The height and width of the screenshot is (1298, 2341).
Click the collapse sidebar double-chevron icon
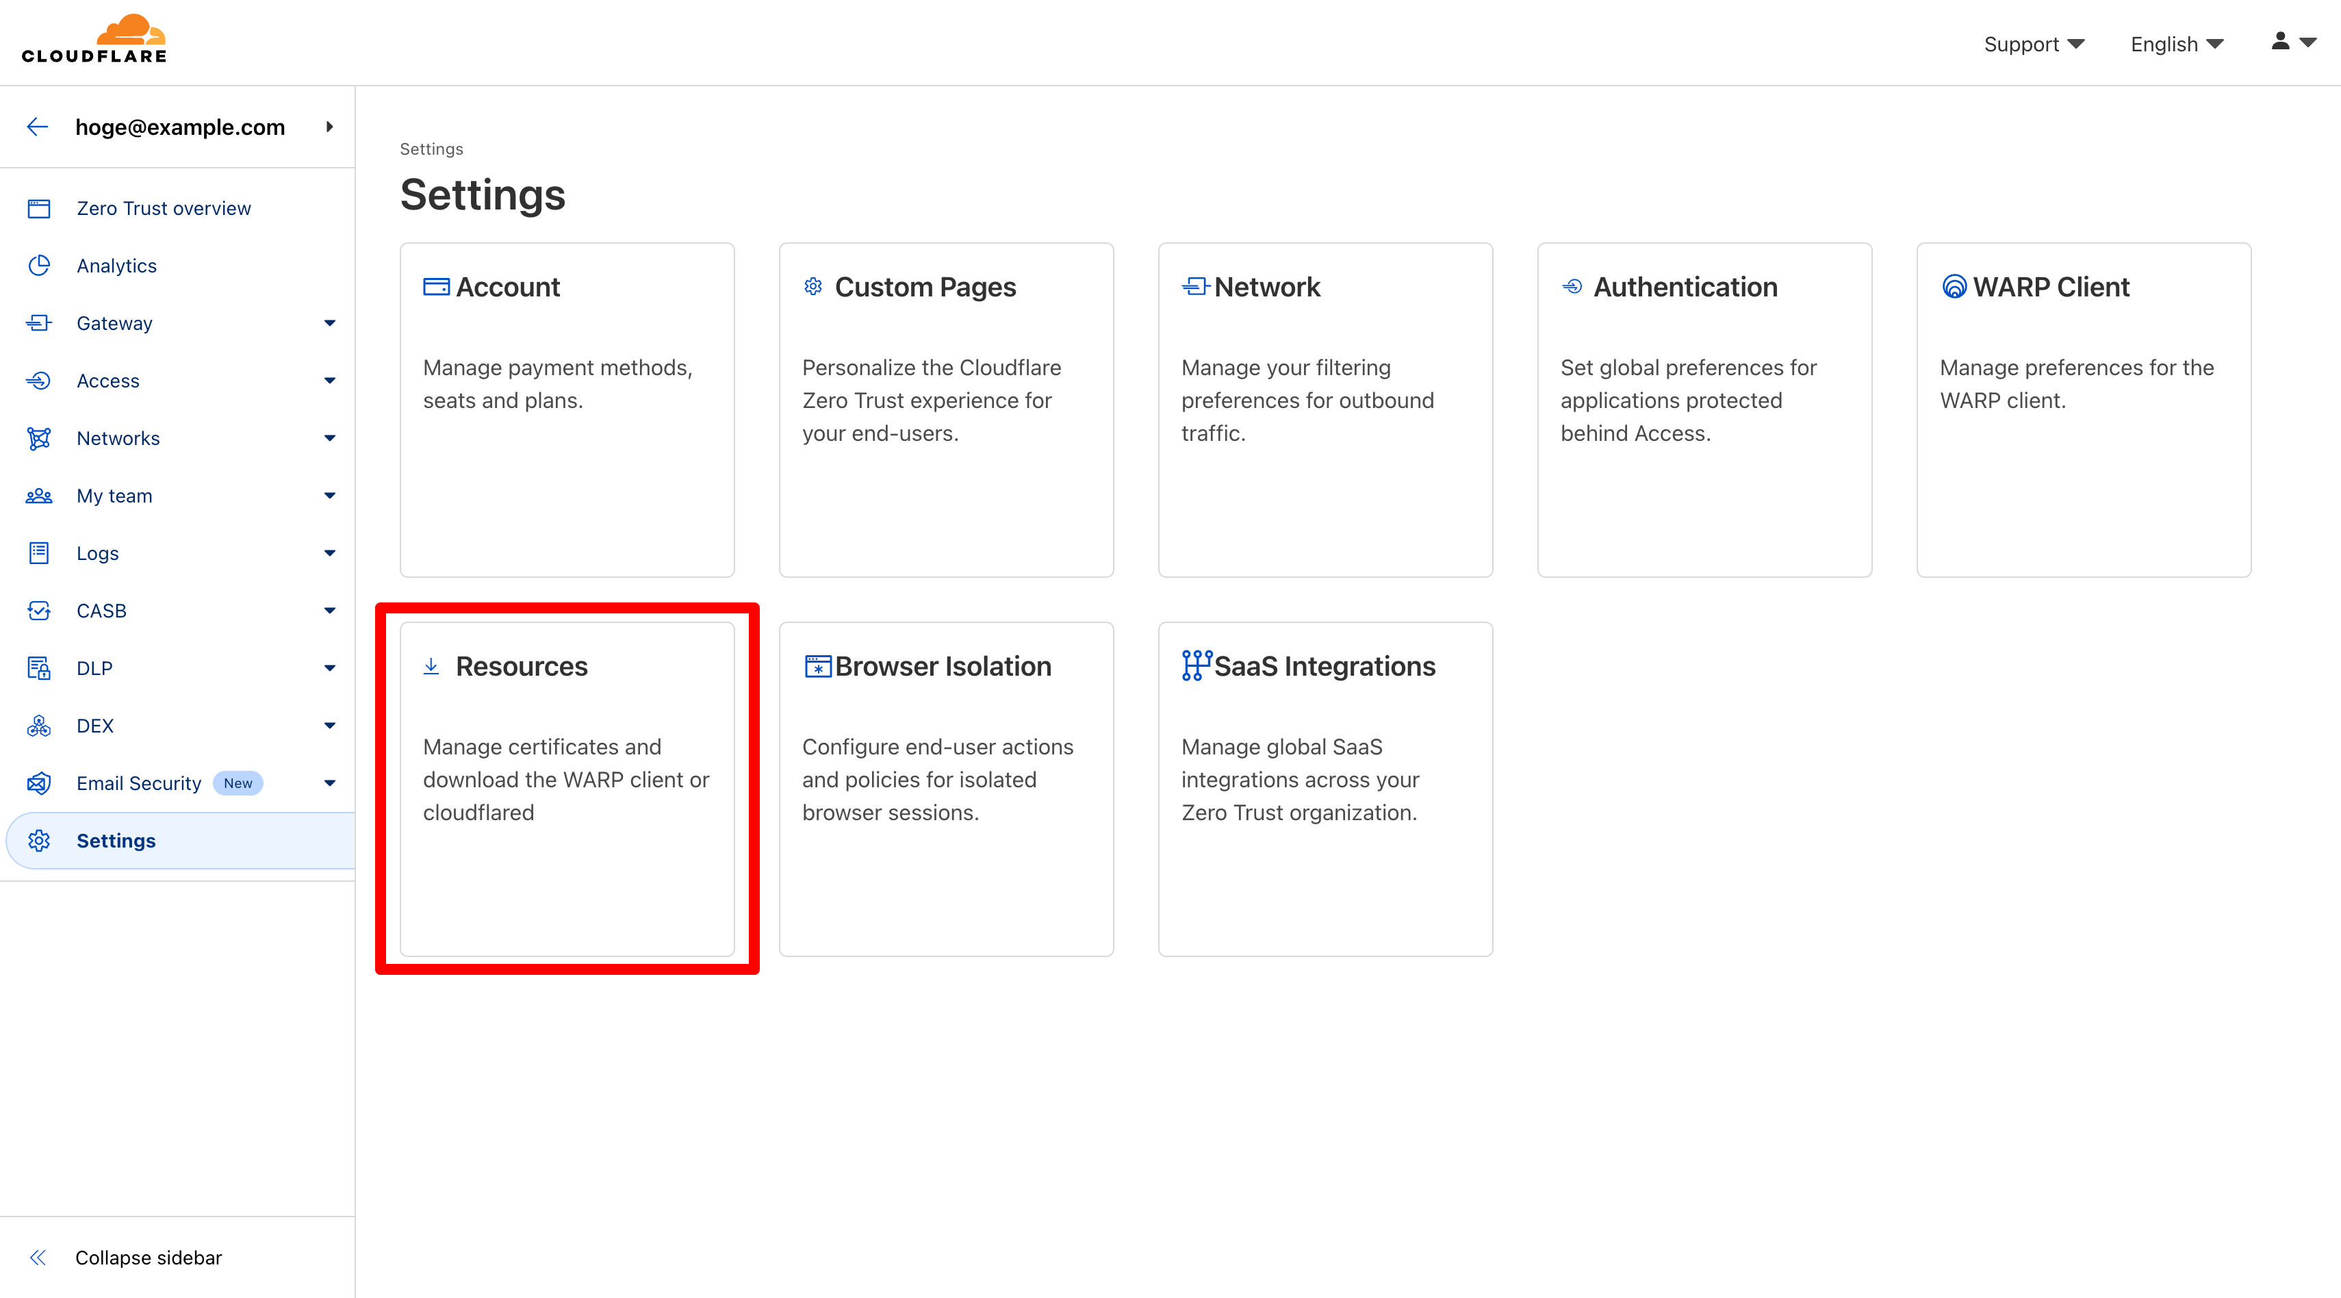tap(37, 1257)
